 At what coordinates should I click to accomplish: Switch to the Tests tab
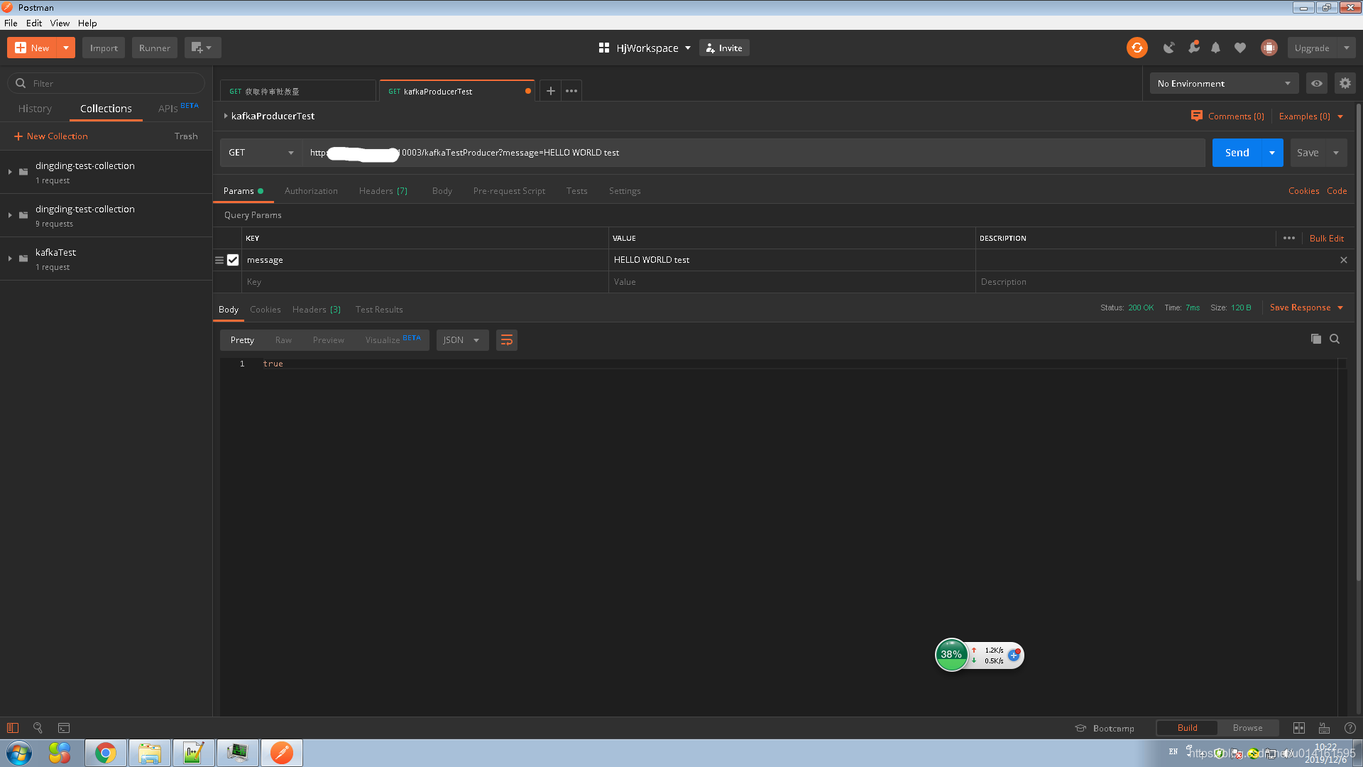(578, 191)
